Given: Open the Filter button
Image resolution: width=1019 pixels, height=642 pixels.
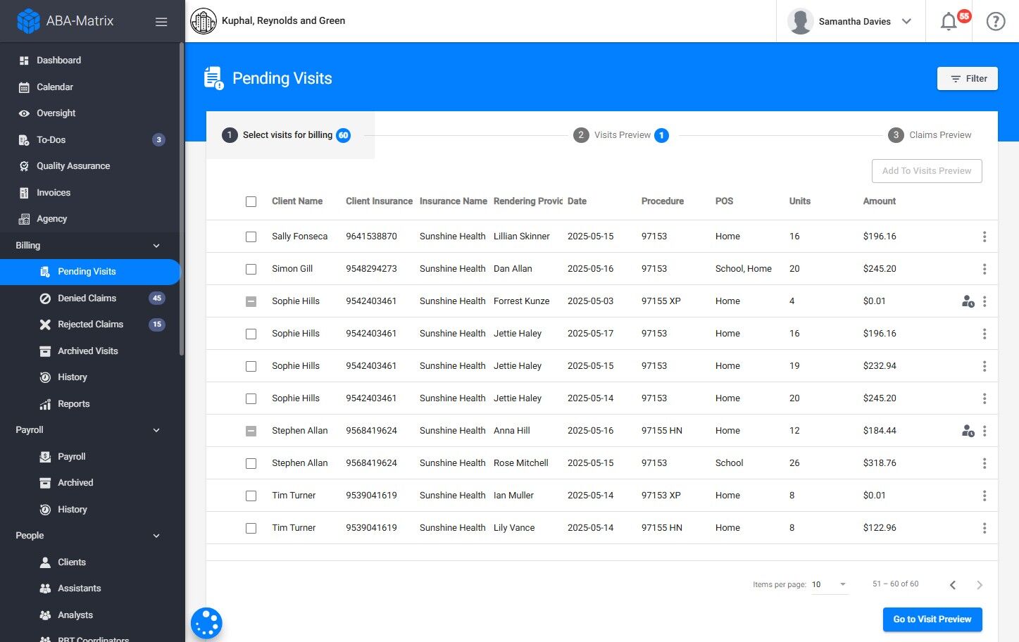Looking at the screenshot, I should click(x=968, y=79).
